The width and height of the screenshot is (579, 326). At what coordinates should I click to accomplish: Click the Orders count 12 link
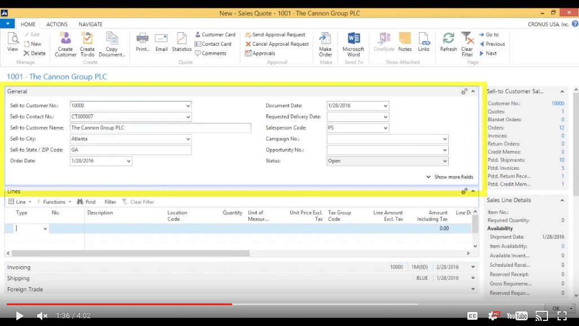[x=562, y=127]
